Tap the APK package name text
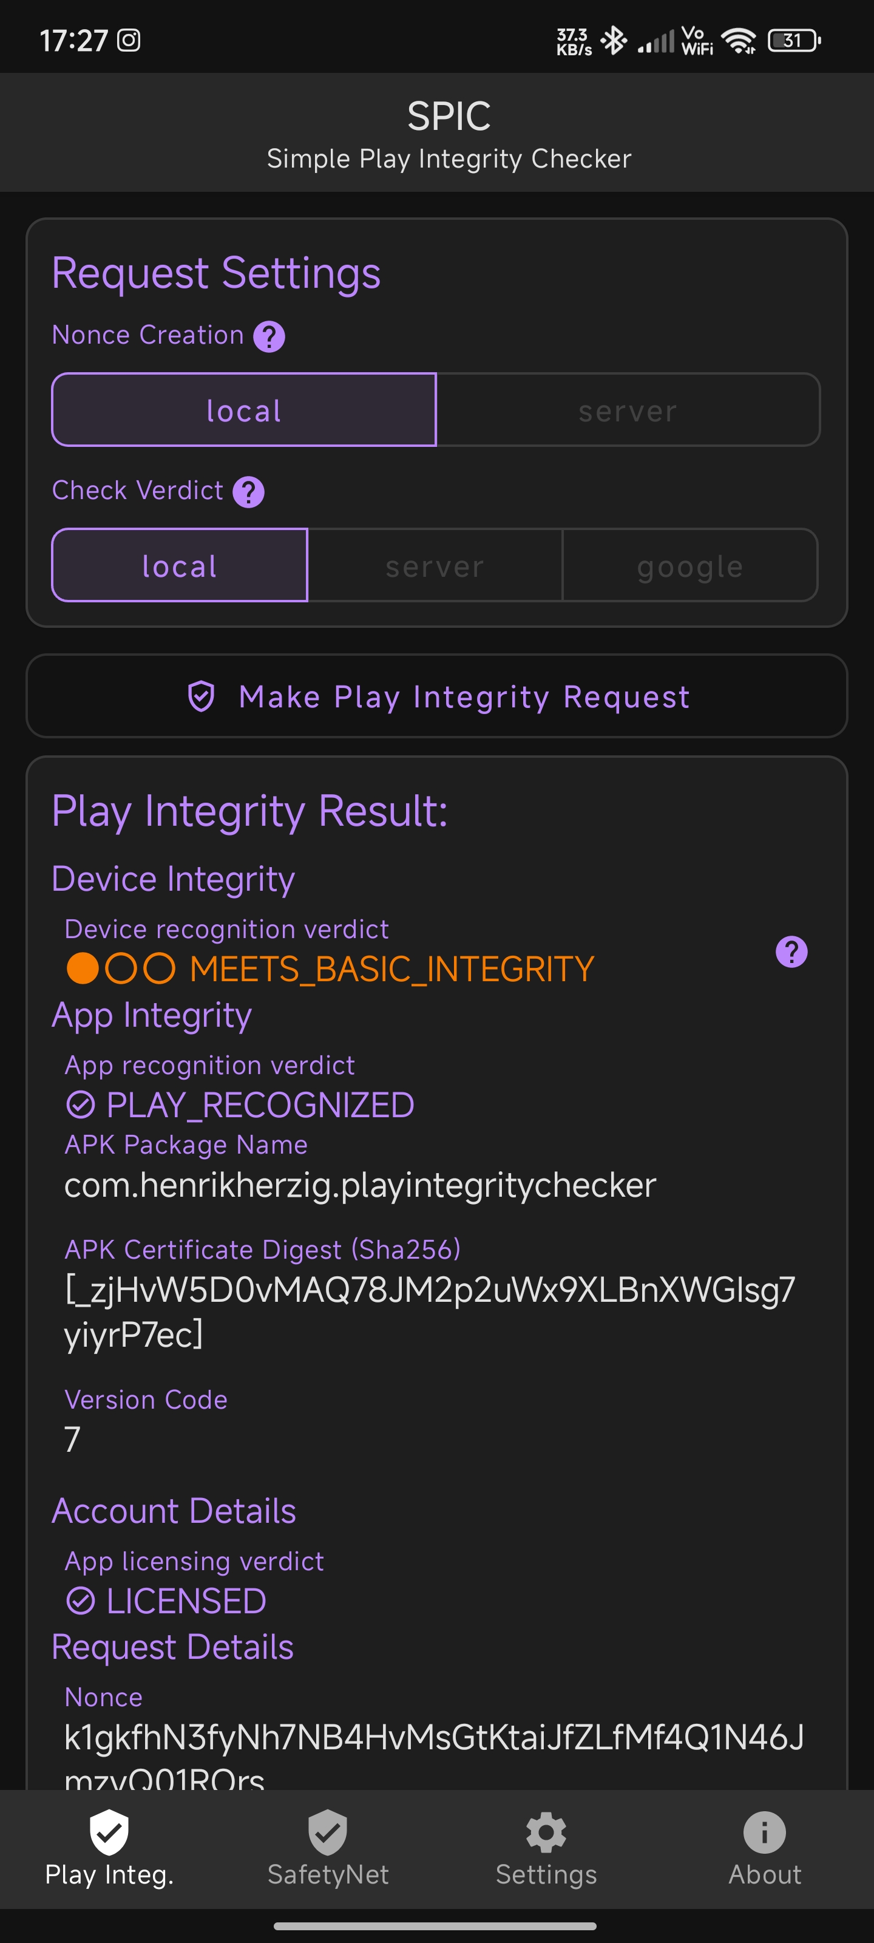 click(x=361, y=1185)
